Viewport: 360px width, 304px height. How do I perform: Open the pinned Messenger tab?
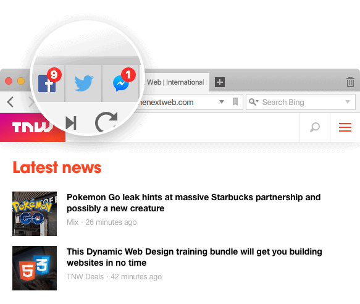tap(121, 83)
